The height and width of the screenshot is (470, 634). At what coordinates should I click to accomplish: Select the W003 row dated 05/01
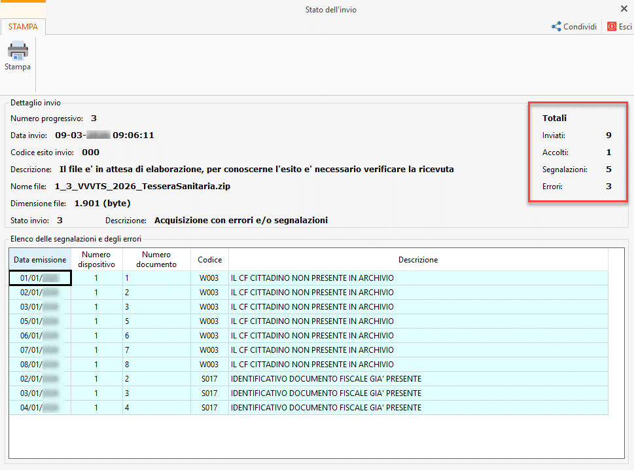point(309,321)
